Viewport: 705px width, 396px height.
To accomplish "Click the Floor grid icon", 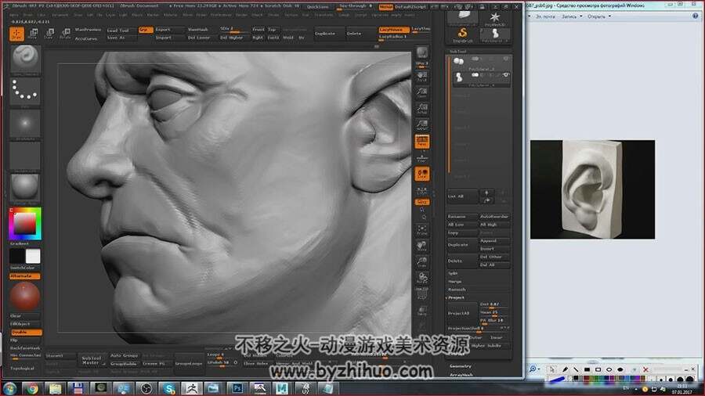I will click(421, 157).
